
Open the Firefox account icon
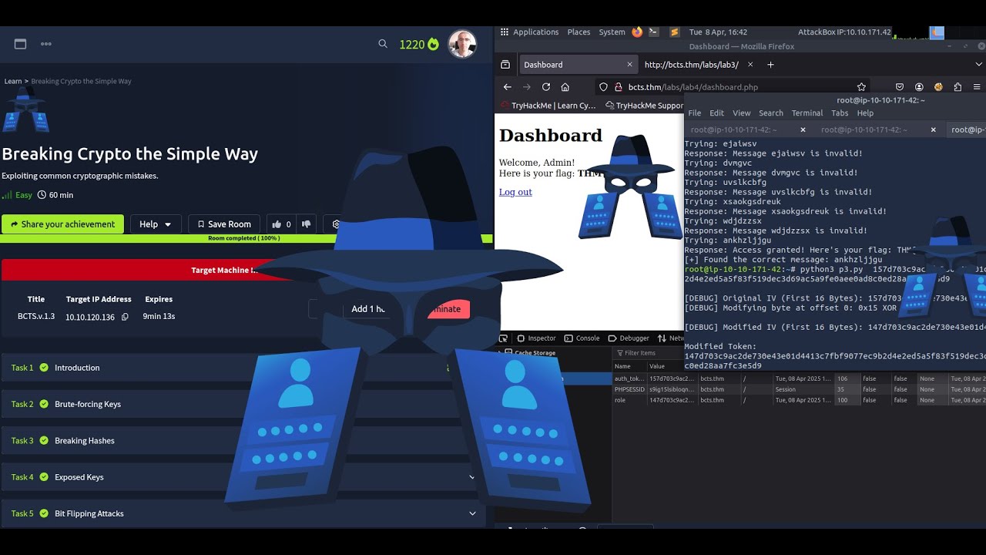919,87
